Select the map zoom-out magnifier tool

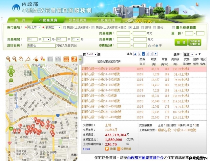pos(14,59)
